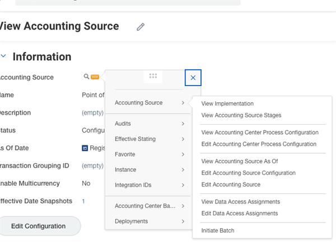Screen dimensions: 336x246
Task: Select Deployments menu entry
Action: tap(132, 221)
